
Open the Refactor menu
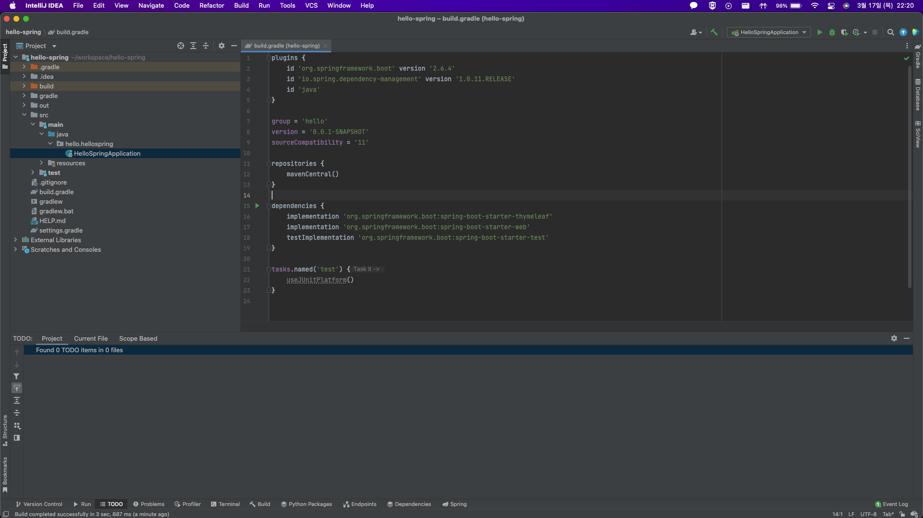click(212, 6)
